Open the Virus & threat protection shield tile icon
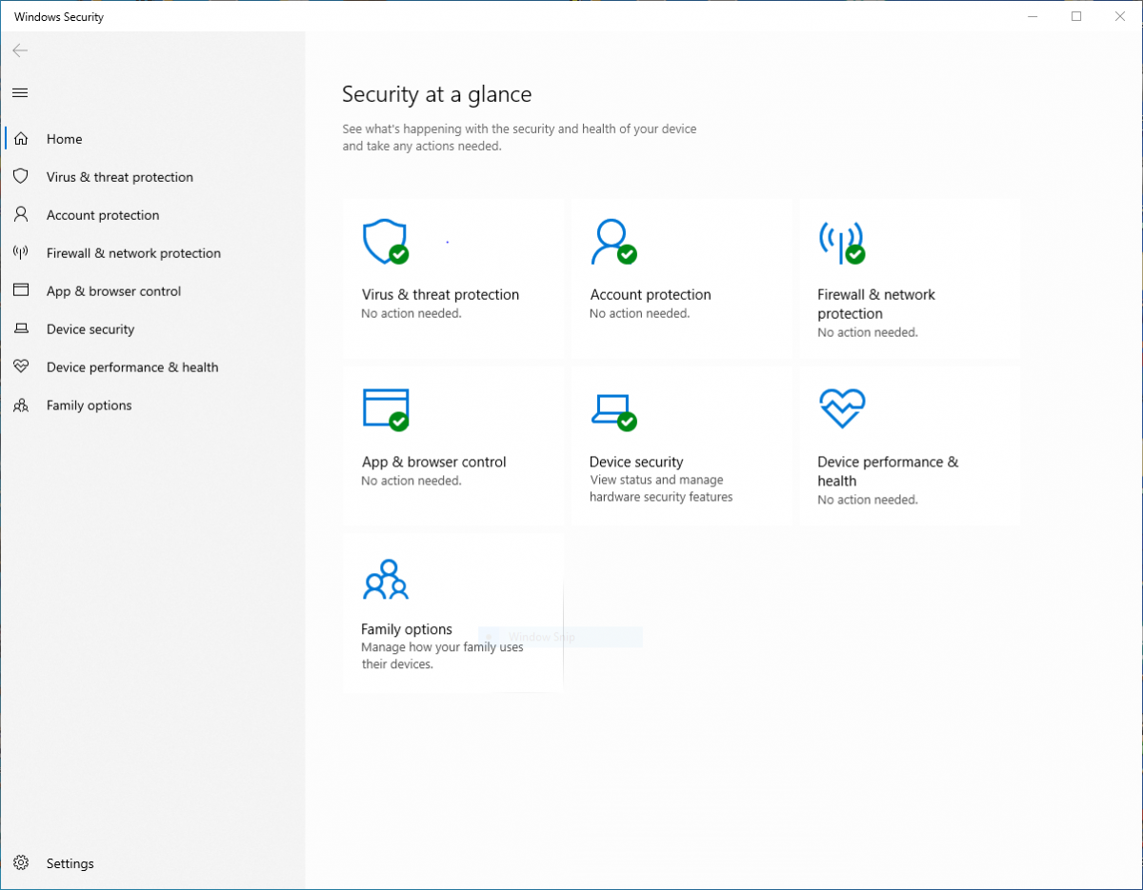Screen dimensions: 1143x890 (x=386, y=242)
